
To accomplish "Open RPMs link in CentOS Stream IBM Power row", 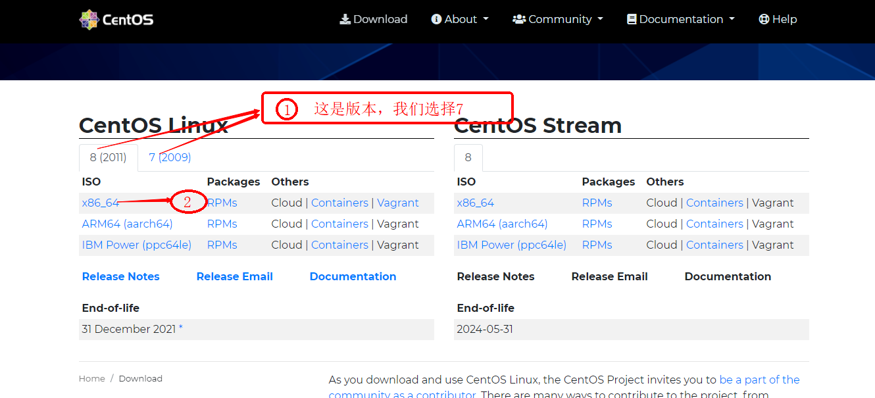I will pos(597,245).
